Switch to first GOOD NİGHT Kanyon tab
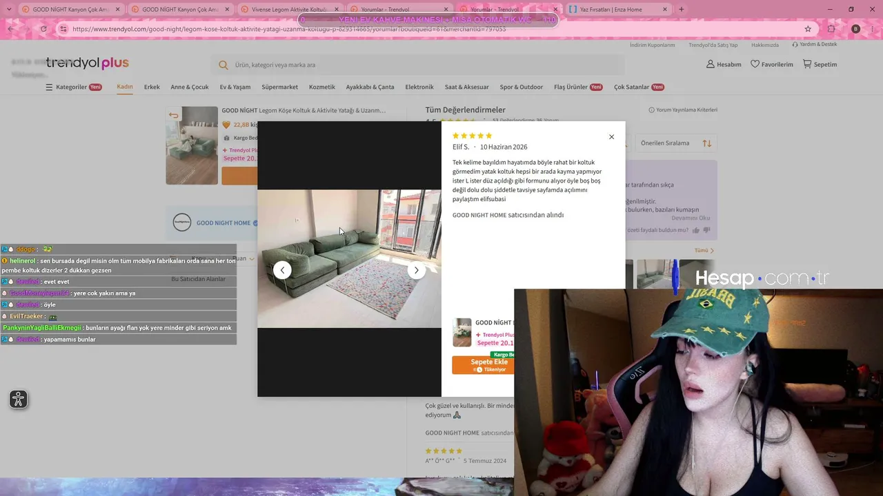This screenshot has width=883, height=496. pos(69,10)
